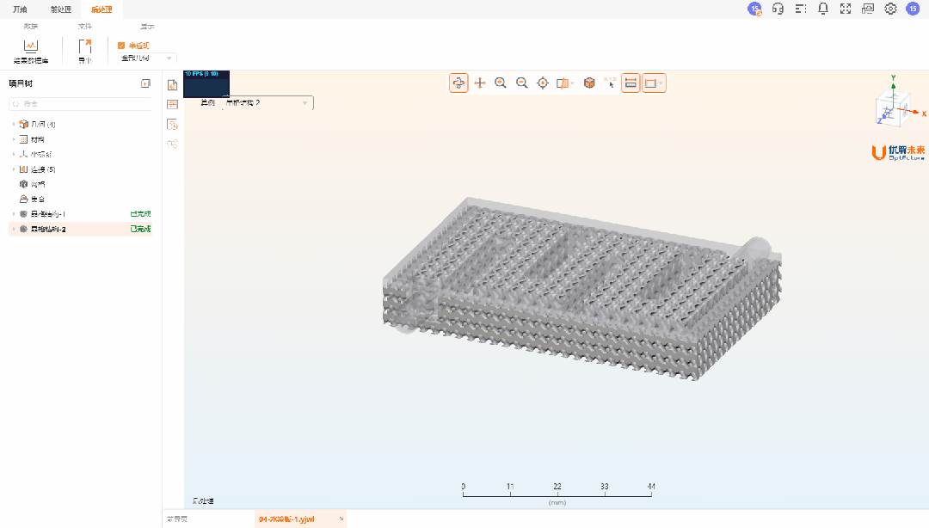Click the connections icon in tree

pos(24,169)
